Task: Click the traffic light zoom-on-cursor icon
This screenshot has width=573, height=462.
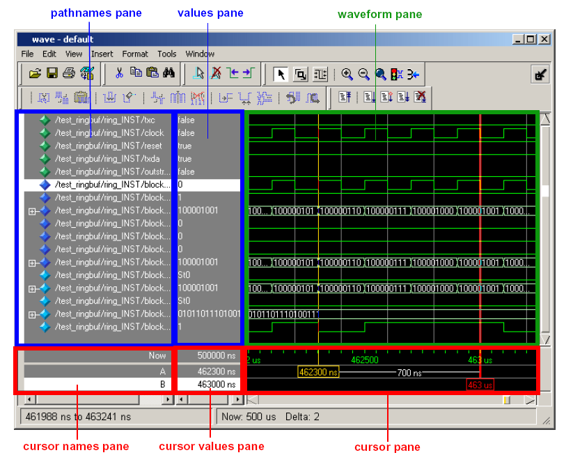Action: pyautogui.click(x=396, y=75)
